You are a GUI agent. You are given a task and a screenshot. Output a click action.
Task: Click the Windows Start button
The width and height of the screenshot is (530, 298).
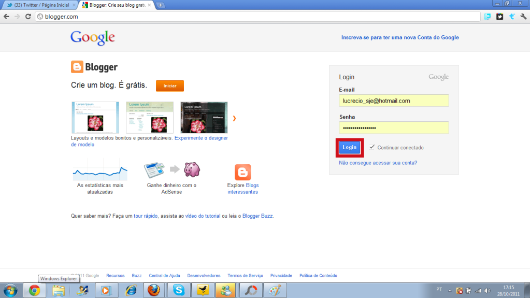(10, 290)
